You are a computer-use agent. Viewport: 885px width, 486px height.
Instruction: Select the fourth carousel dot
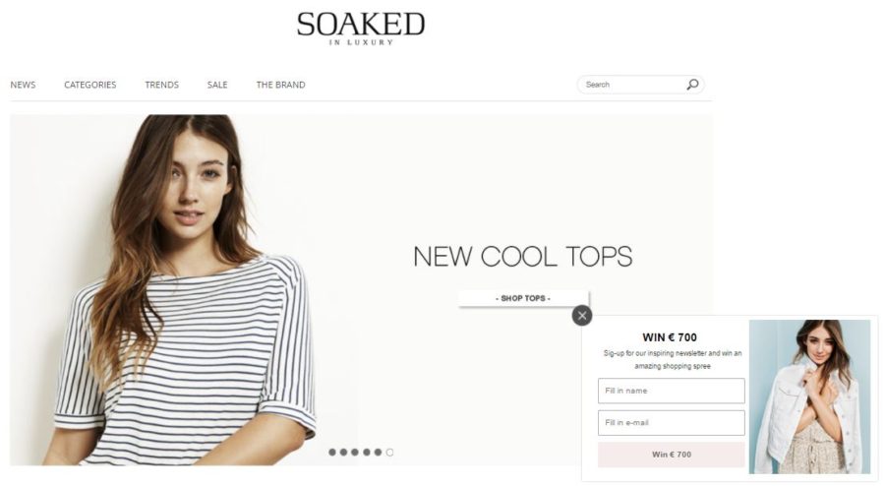click(367, 453)
